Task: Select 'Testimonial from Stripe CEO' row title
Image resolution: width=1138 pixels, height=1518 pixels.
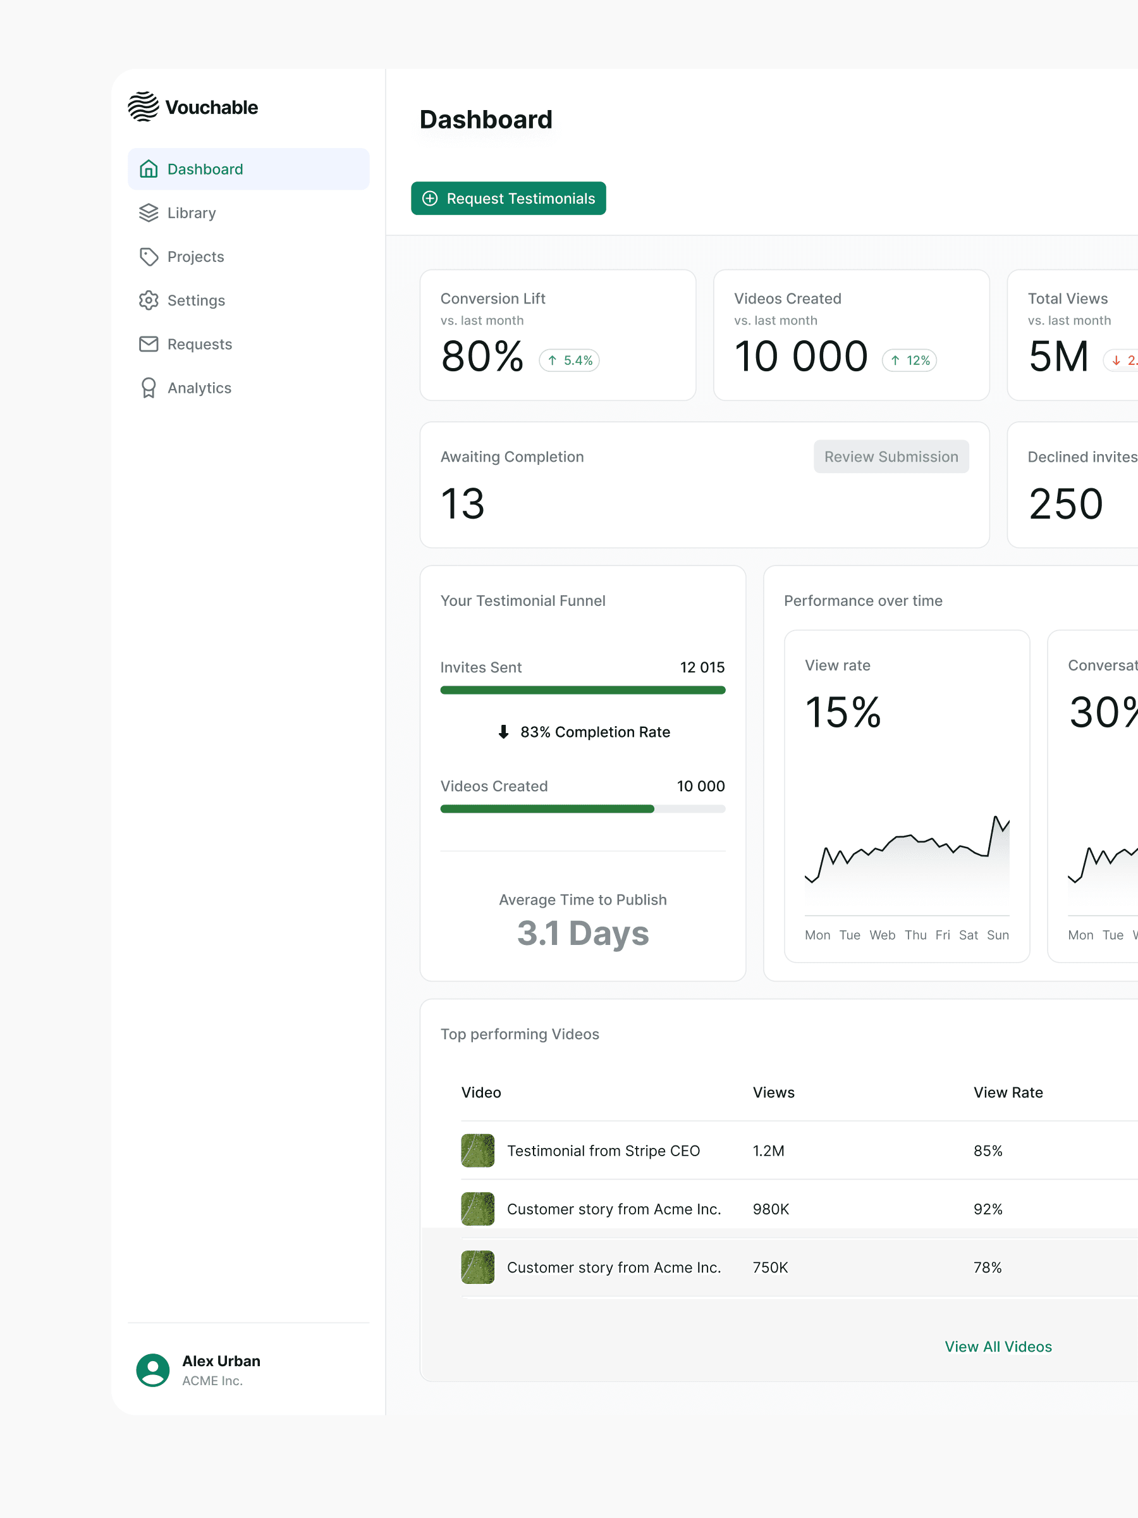Action: tap(603, 1151)
